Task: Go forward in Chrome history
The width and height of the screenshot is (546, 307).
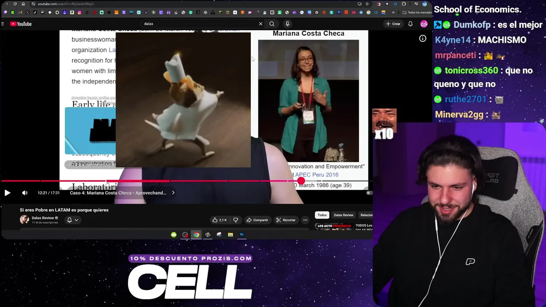Action: [x=7, y=4]
